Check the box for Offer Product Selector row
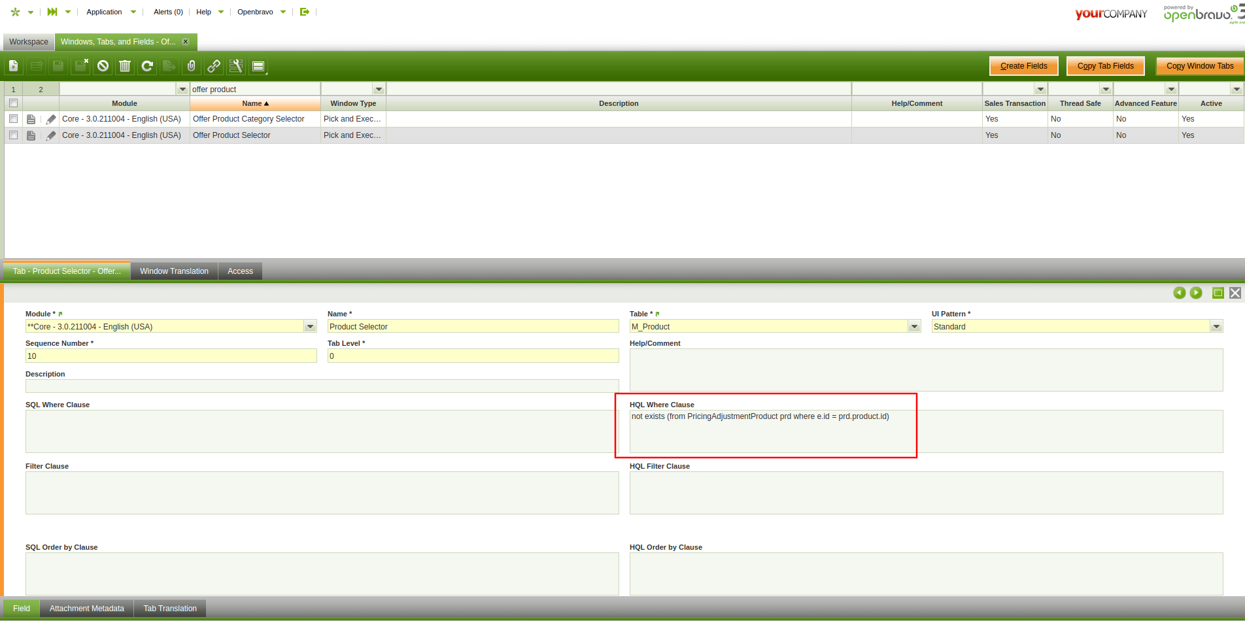1245x621 pixels. 13,135
